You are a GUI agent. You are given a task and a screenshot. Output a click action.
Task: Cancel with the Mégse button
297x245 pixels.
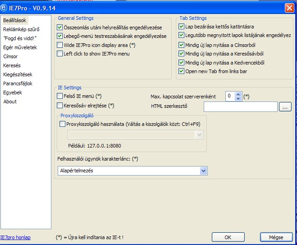pos(276,237)
